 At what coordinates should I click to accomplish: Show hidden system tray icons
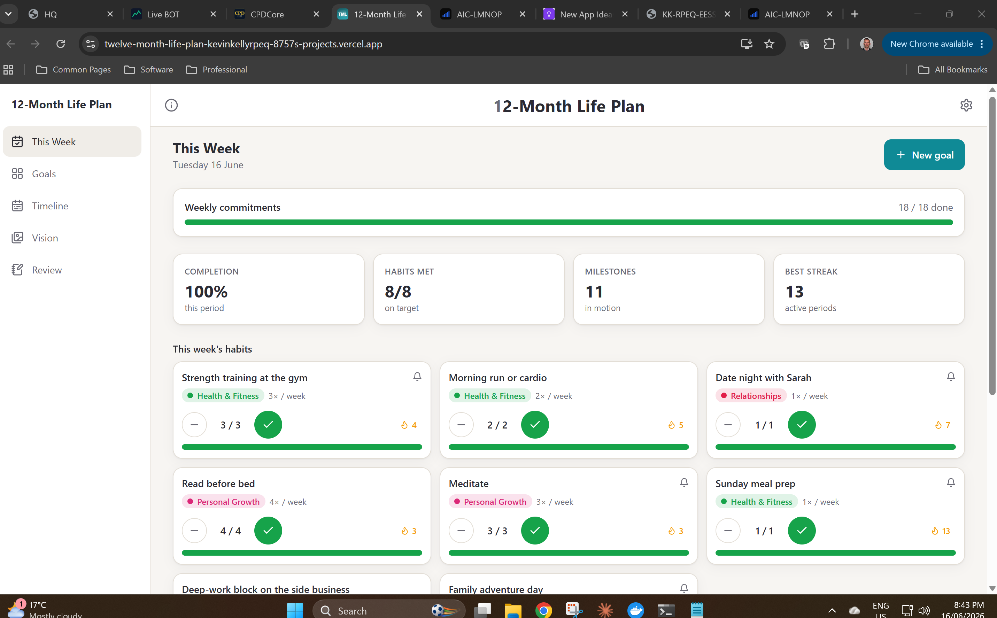[x=832, y=611]
